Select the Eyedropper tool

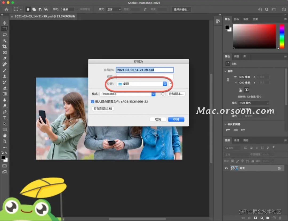click(x=5, y=59)
